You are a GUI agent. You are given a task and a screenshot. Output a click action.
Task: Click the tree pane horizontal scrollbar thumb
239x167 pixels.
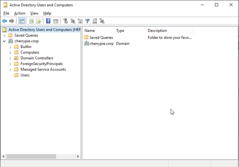[31, 156]
